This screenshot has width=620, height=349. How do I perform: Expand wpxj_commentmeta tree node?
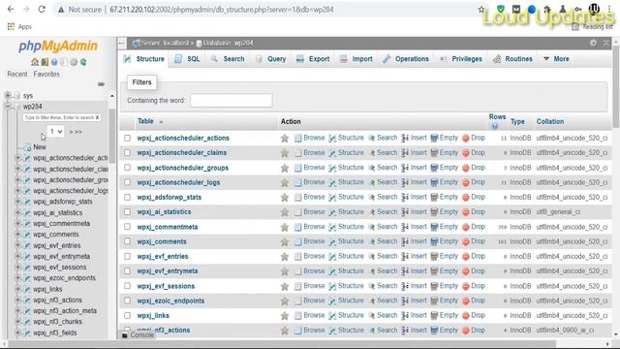17,224
